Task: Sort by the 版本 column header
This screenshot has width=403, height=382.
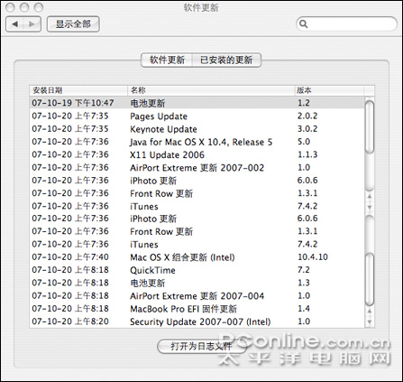Action: pos(329,90)
